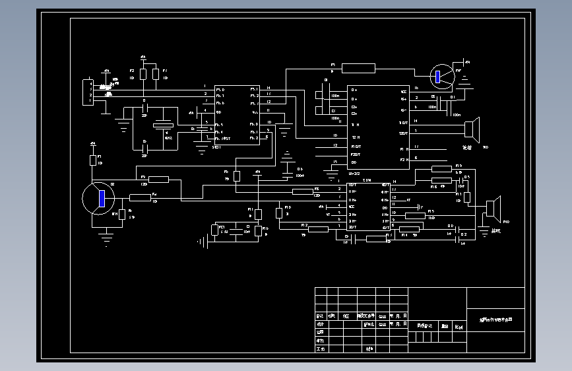
Task: Click the 重量 cell in the title block
Action: (445, 327)
